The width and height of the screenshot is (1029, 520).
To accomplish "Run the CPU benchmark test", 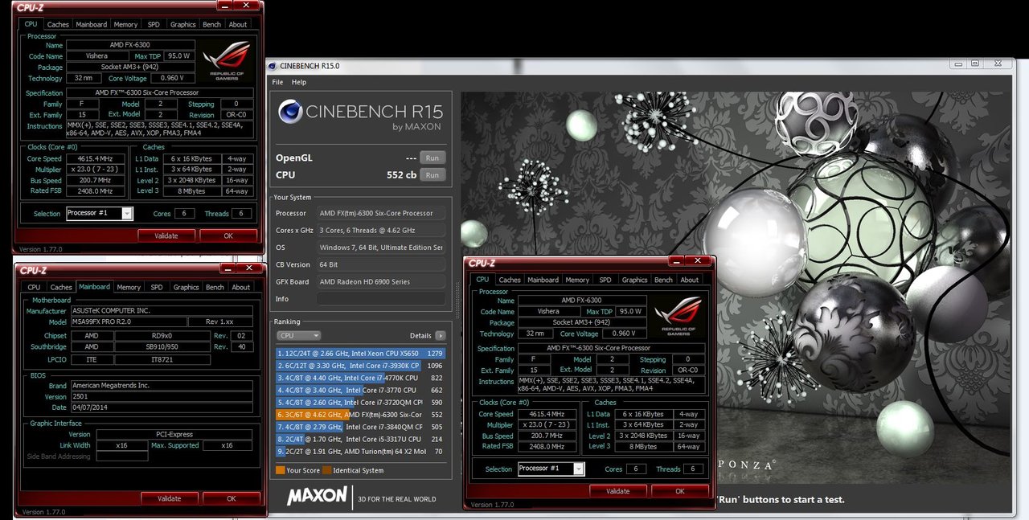I will pos(432,174).
